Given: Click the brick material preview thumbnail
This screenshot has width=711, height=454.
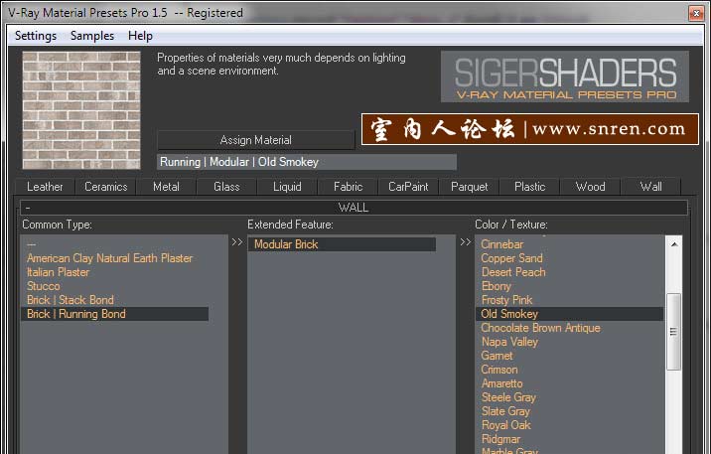Looking at the screenshot, I should tap(81, 110).
